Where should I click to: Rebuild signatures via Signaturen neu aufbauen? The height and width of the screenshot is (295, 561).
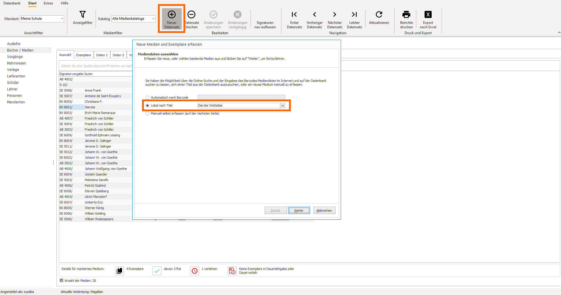coord(265,24)
